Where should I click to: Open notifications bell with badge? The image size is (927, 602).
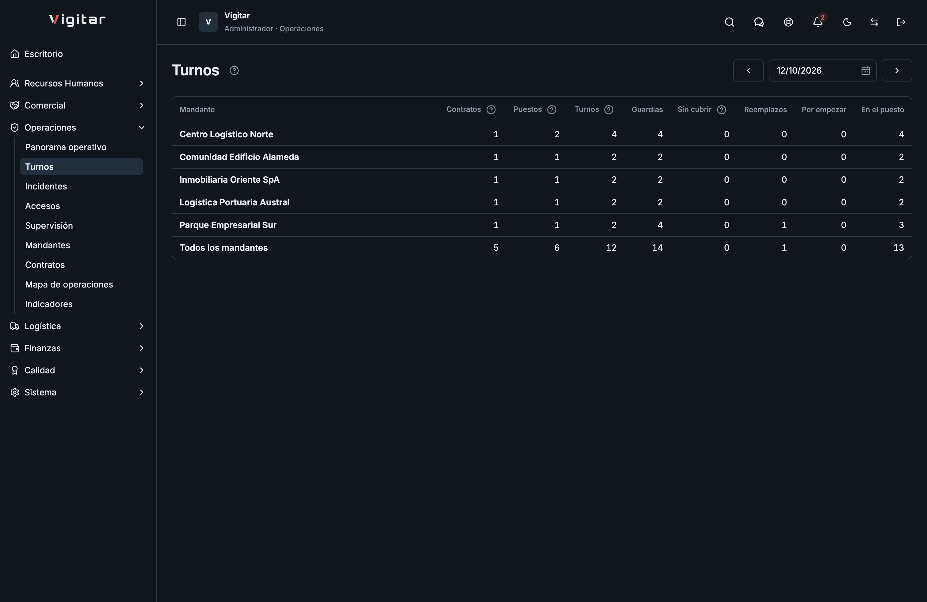pos(818,22)
